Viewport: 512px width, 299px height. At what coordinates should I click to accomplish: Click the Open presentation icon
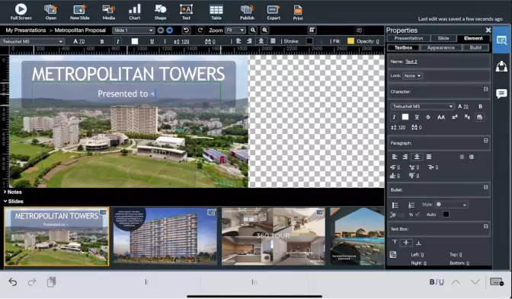coord(50,11)
